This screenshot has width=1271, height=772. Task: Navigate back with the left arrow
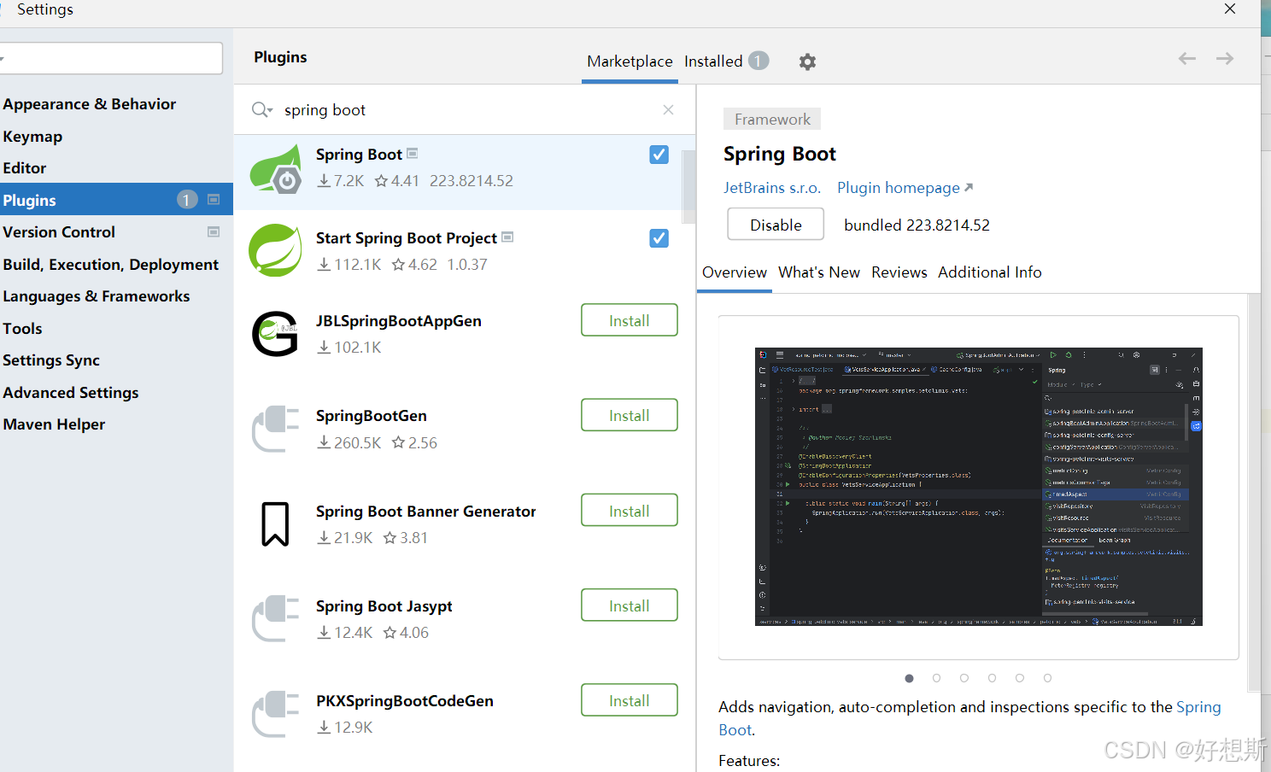[x=1187, y=58]
